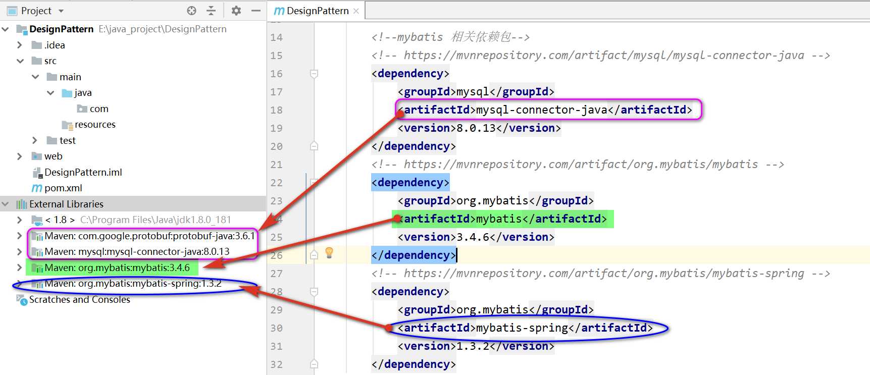
Task: Expand the .idea folder
Action: click(x=20, y=45)
